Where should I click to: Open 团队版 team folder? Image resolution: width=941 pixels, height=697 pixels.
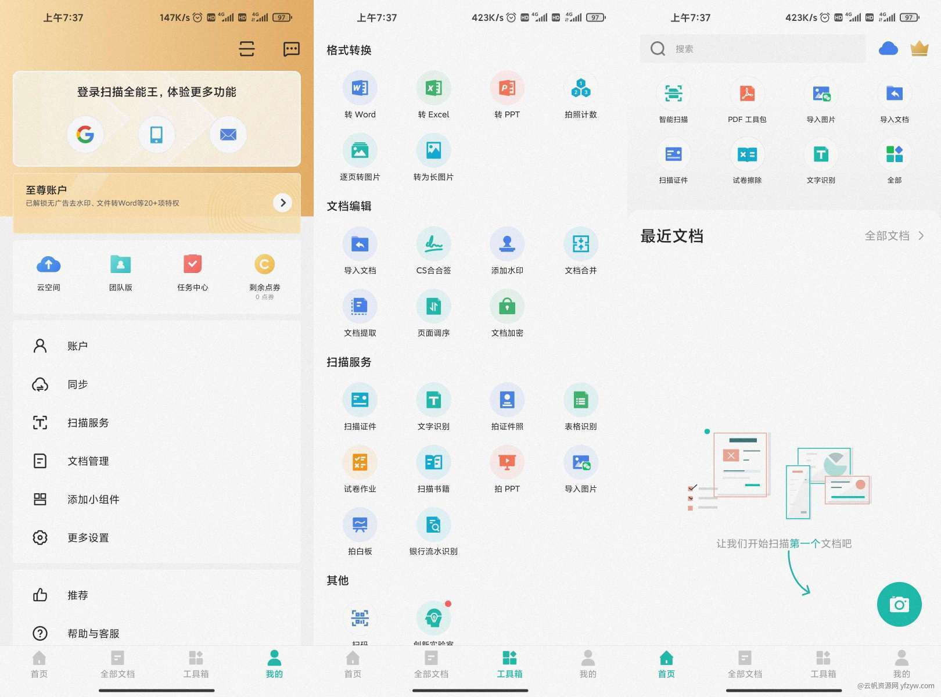(121, 273)
